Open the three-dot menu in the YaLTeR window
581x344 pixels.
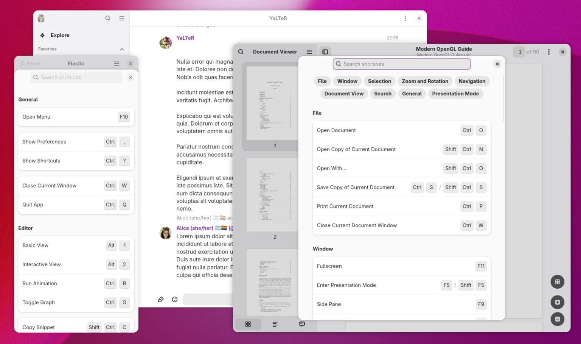click(x=405, y=18)
